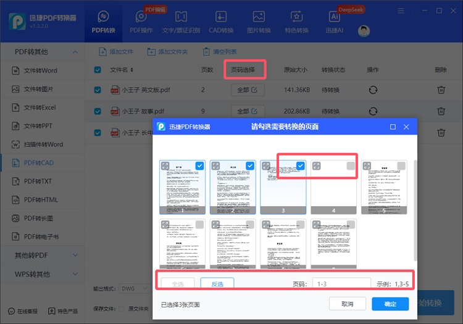Click 清空列表 toolbar button

pos(219,52)
